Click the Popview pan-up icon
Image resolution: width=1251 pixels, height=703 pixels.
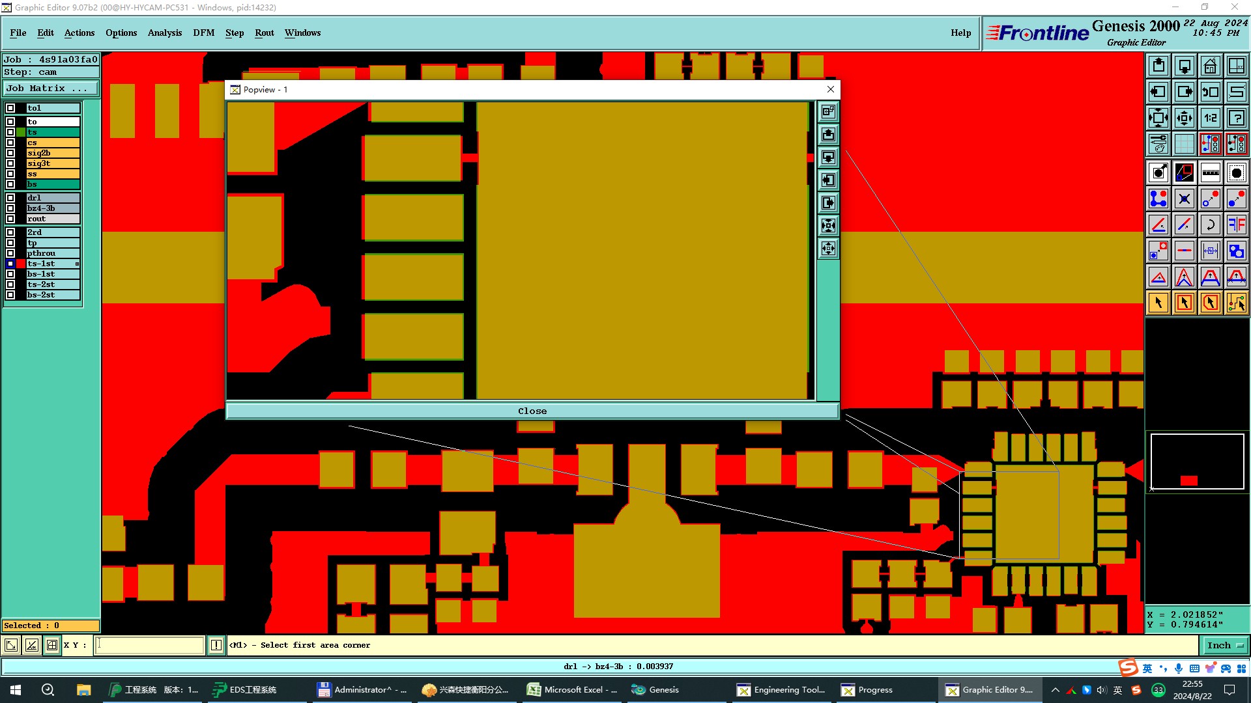click(x=828, y=135)
